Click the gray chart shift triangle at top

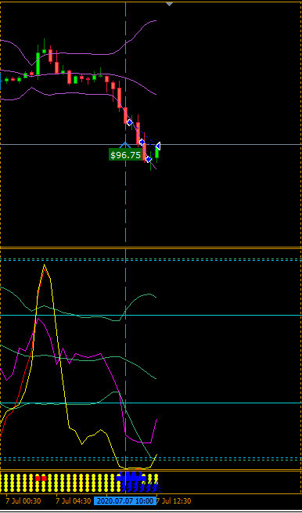click(x=169, y=4)
